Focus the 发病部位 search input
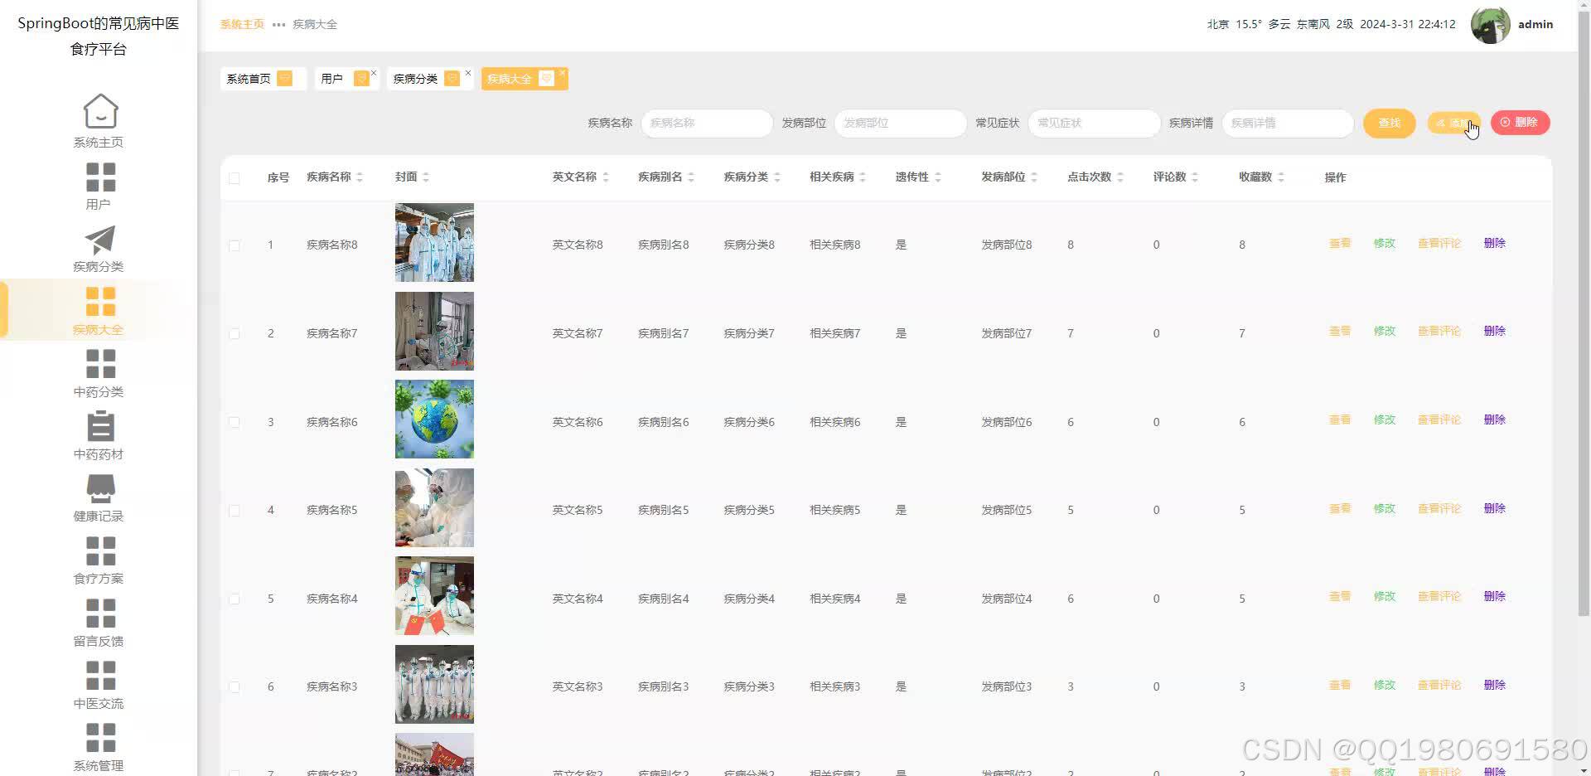 click(x=901, y=123)
